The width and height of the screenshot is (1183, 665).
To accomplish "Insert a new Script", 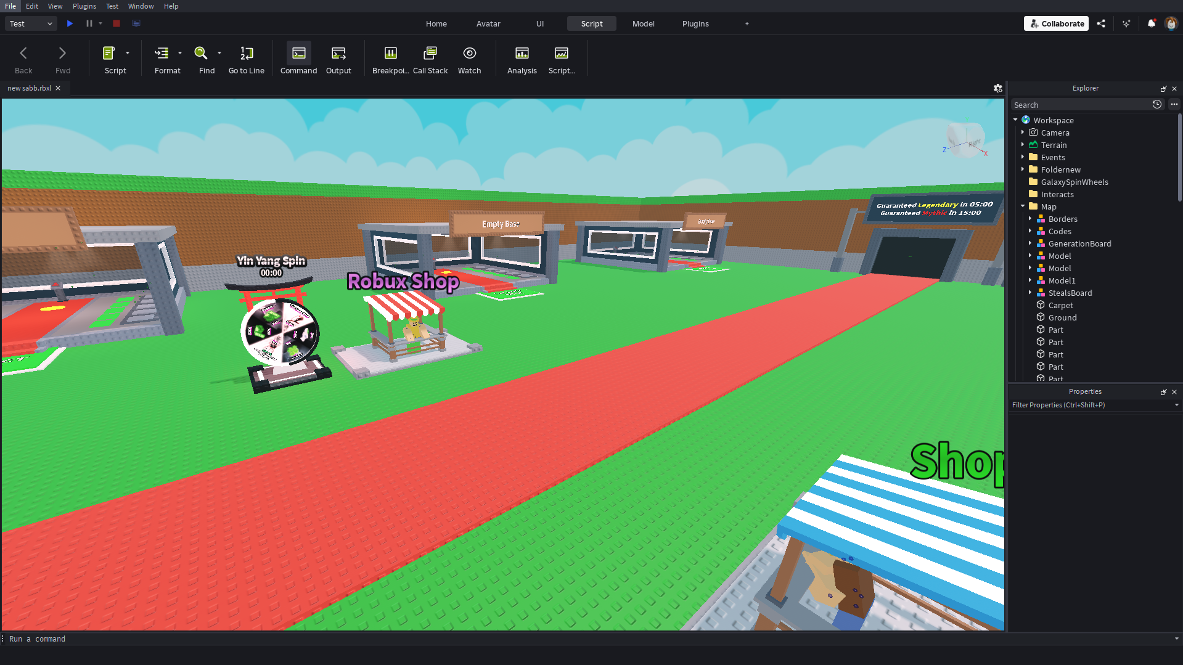I will [111, 59].
